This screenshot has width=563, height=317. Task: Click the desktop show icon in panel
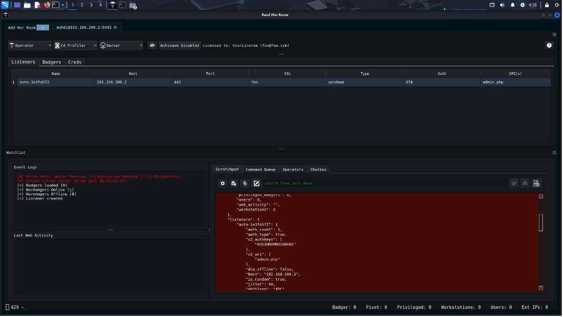coord(17,5)
